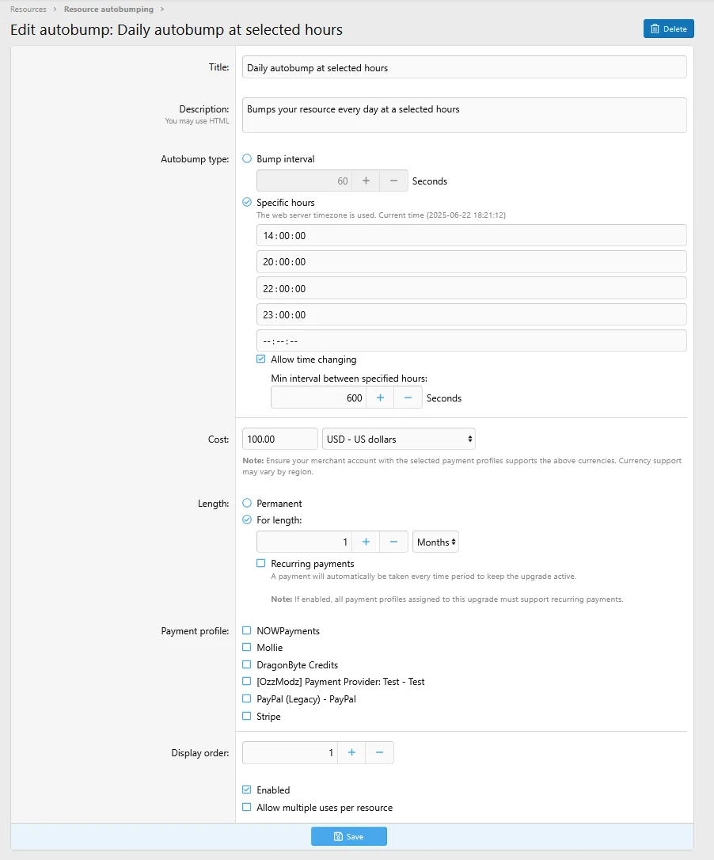
Task: Select the For length radio option
Action: pyautogui.click(x=247, y=519)
